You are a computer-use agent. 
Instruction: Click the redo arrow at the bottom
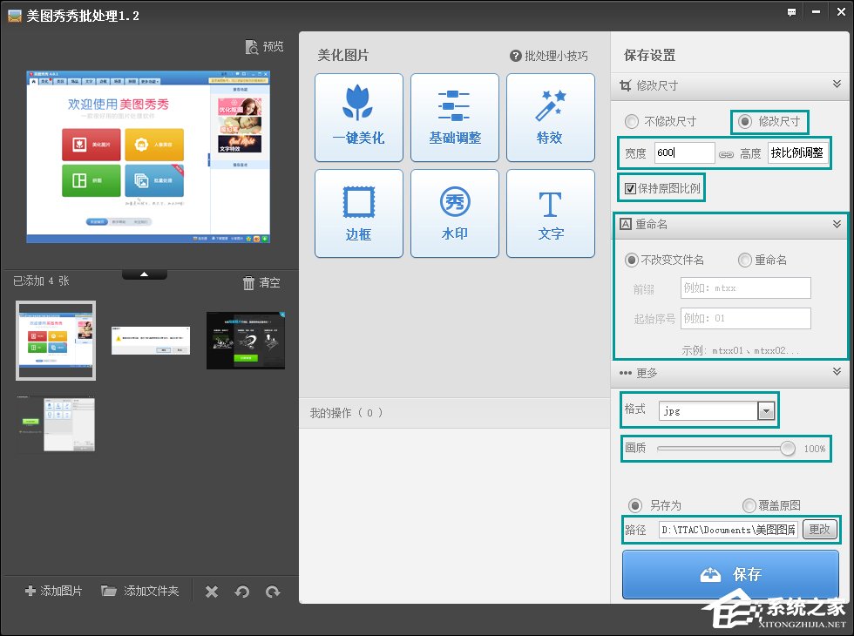pyautogui.click(x=274, y=591)
